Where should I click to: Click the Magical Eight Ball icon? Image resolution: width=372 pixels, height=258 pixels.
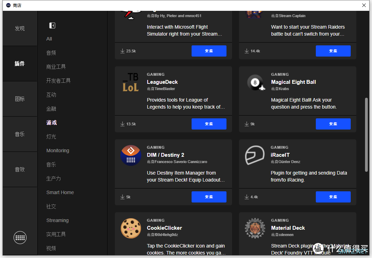256,83
